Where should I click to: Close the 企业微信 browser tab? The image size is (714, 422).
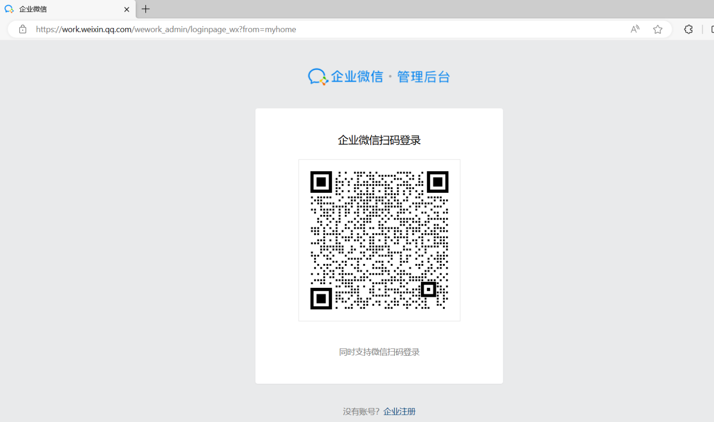click(x=127, y=9)
